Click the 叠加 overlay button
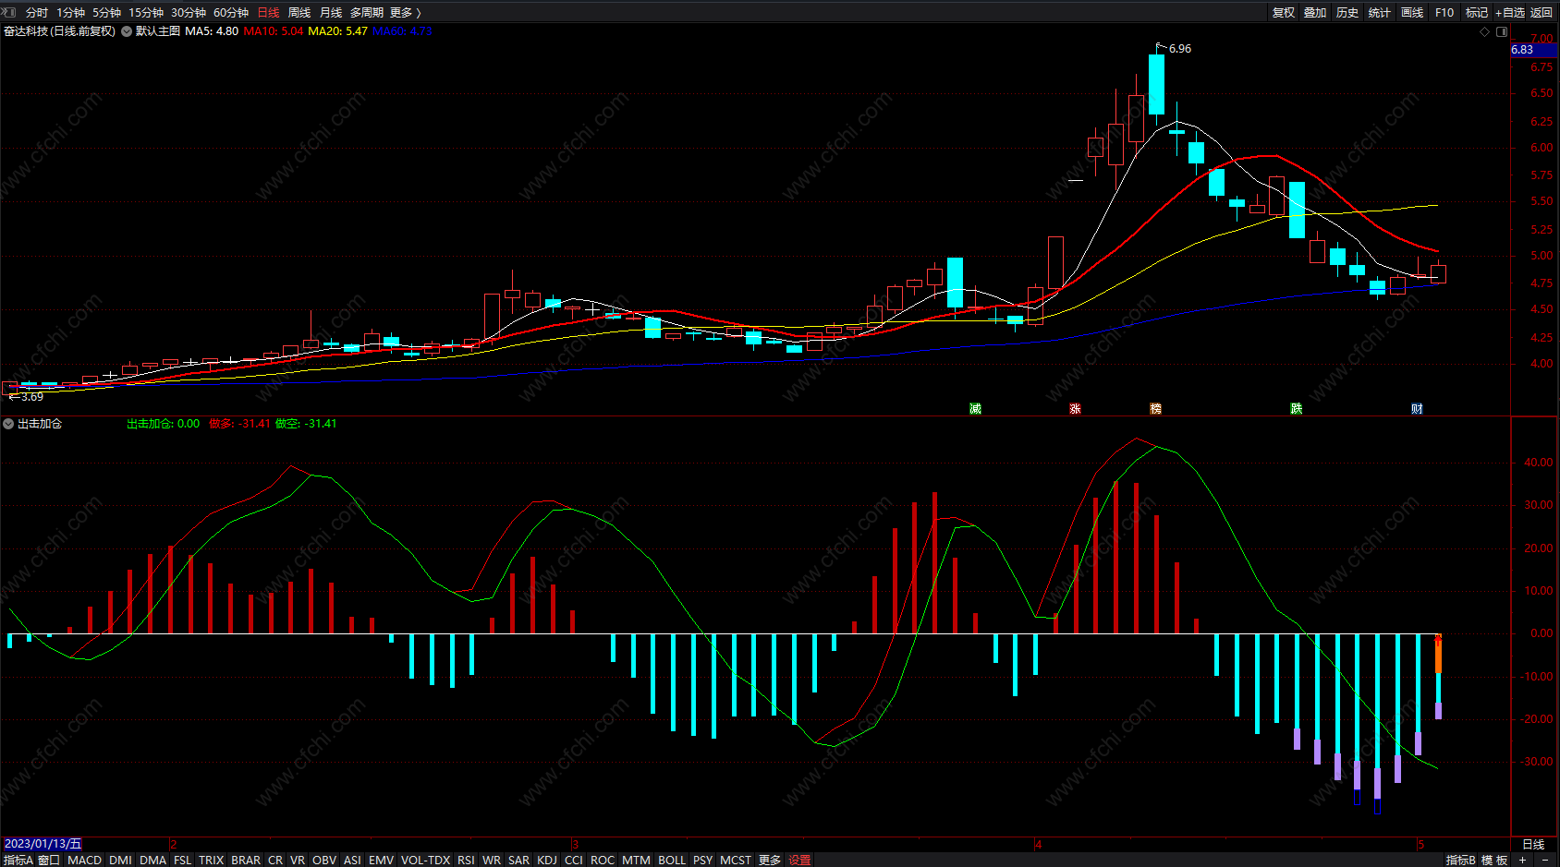Screen dimensions: 1560x867 1315,12
